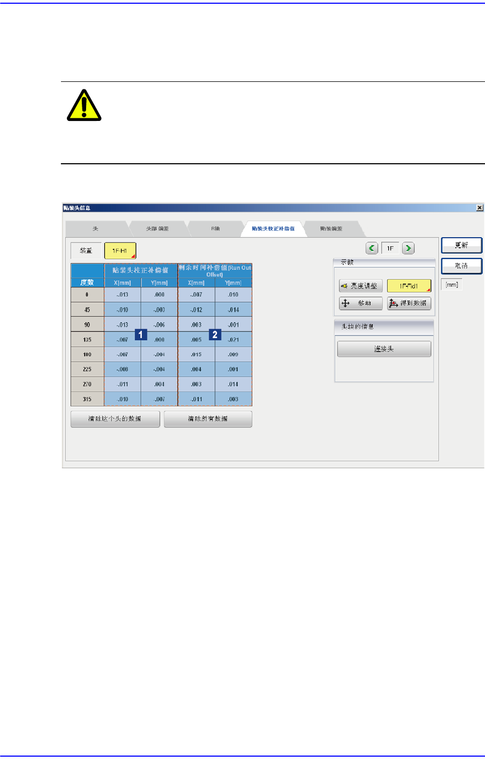The width and height of the screenshot is (485, 762).
Task: Click the 得到数据 get data button
Action: click(x=409, y=303)
